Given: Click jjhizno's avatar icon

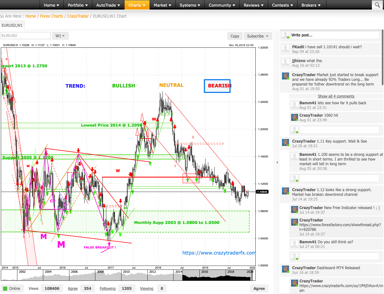Looking at the screenshot, I should 285,62.
